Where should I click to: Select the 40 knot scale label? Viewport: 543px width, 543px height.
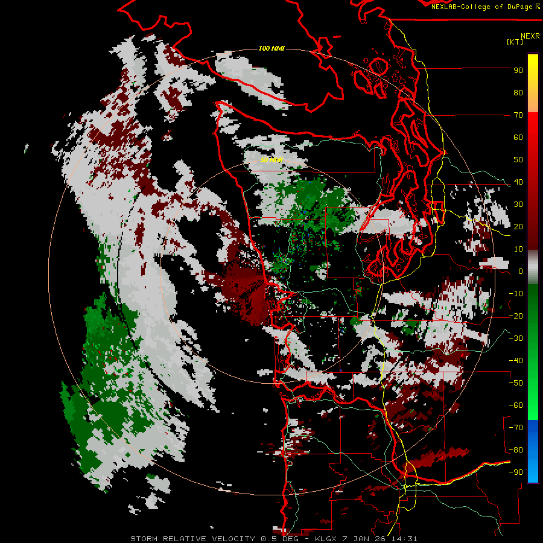pyautogui.click(x=518, y=182)
